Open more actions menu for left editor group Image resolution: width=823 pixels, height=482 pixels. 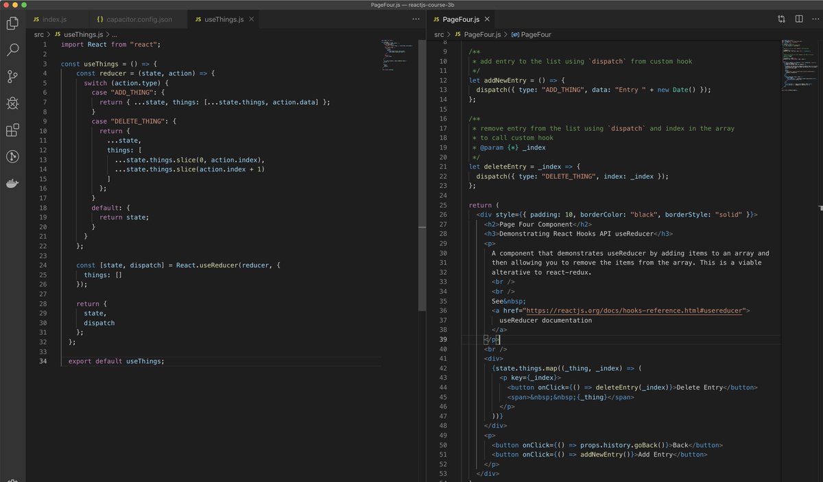(x=416, y=19)
